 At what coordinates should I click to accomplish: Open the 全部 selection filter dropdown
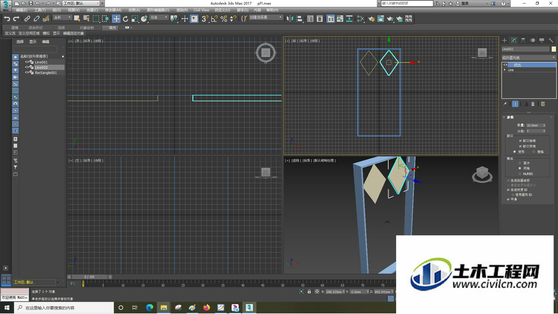click(62, 17)
